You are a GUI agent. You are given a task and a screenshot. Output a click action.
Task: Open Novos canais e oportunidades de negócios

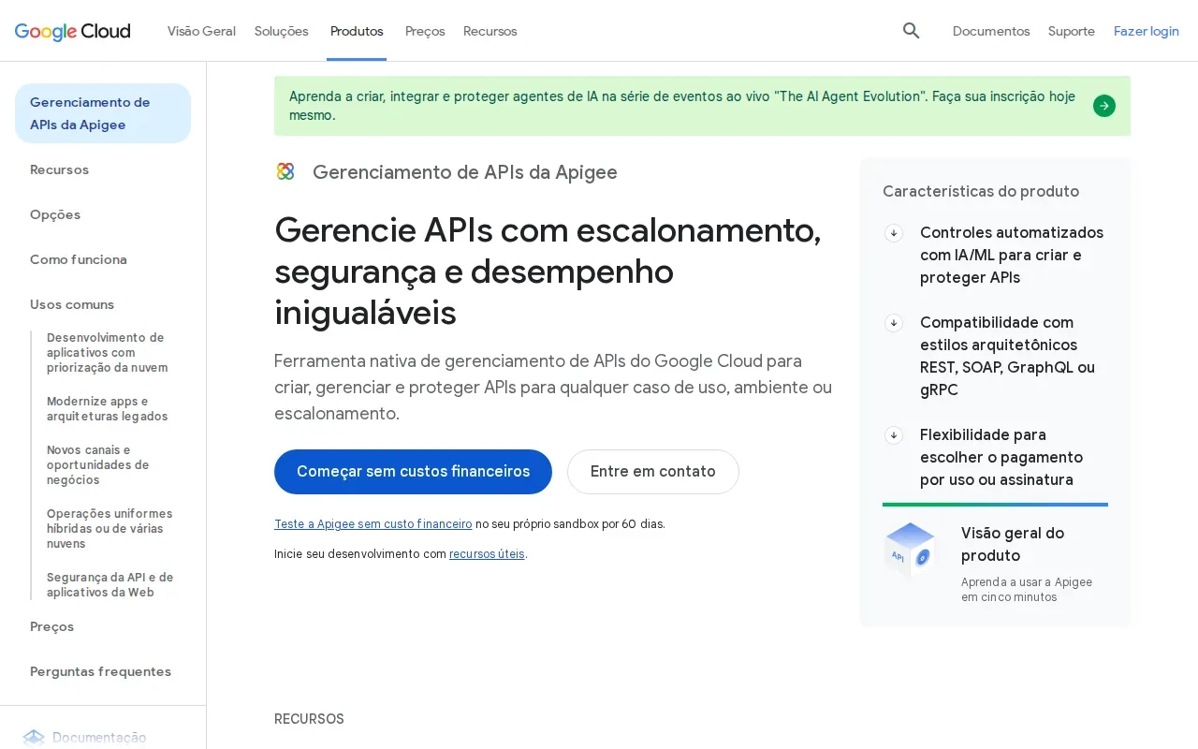coord(98,465)
